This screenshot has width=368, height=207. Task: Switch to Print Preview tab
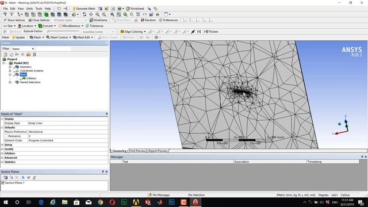[137, 151]
